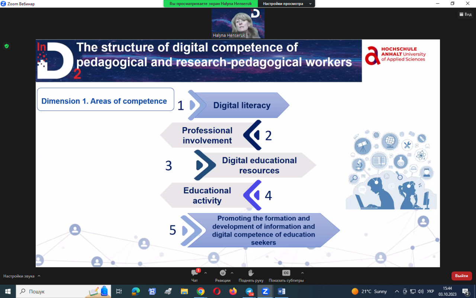
Task: Open the Чат panel in Zoom
Action: click(194, 276)
